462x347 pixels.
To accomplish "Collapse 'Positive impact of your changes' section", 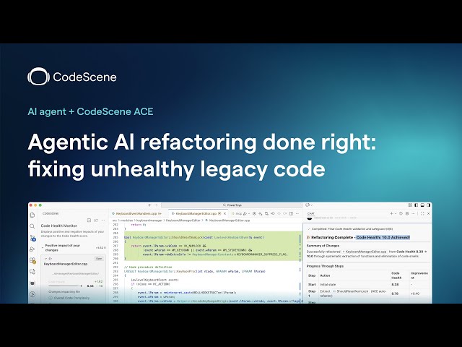I will 43,246.
